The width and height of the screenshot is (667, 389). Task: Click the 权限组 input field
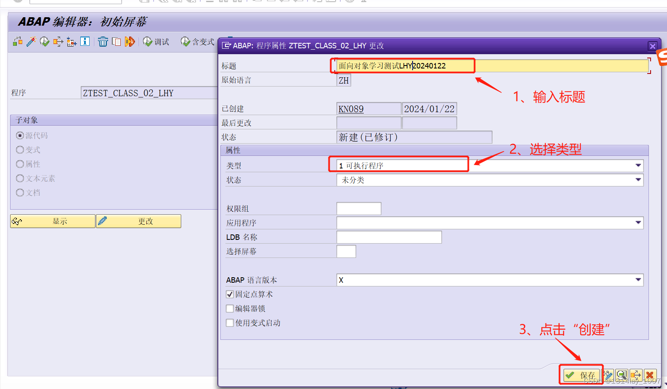point(359,208)
